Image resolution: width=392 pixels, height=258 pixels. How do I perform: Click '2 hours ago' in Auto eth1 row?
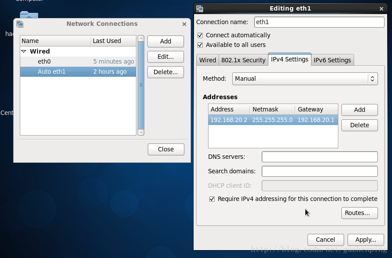pos(110,72)
